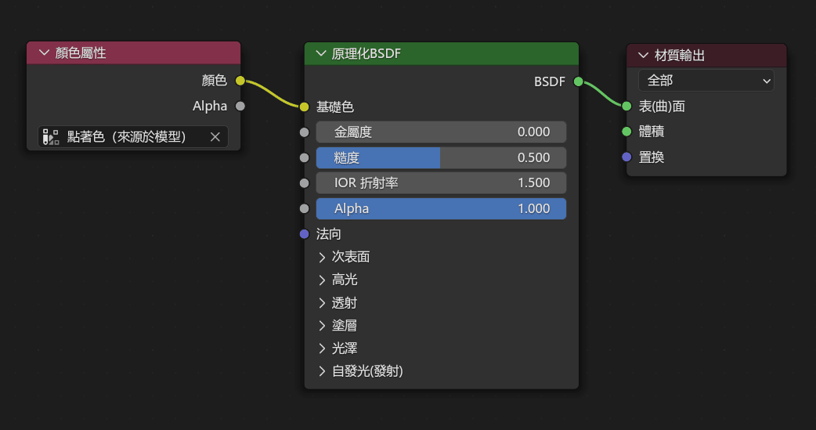Viewport: 816px width, 430px height.
Task: Collapse the 原理化BSDF node
Action: (x=321, y=53)
